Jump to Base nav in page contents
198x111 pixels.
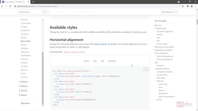[x=158, y=25]
